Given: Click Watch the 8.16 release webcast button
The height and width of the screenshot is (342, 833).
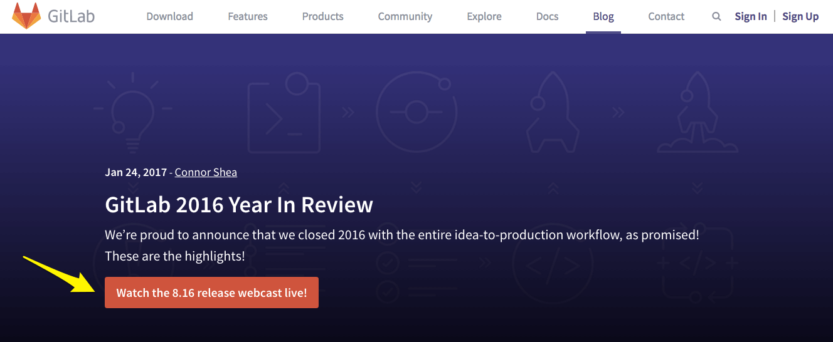Looking at the screenshot, I should click(x=211, y=293).
